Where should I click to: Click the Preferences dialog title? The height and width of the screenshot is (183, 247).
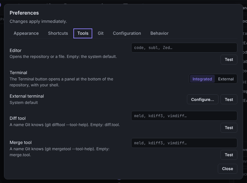[24, 13]
